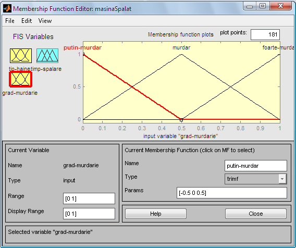Screen dimensions: 296x248
Task: Click the putin-murdar red label
Action: point(82,47)
